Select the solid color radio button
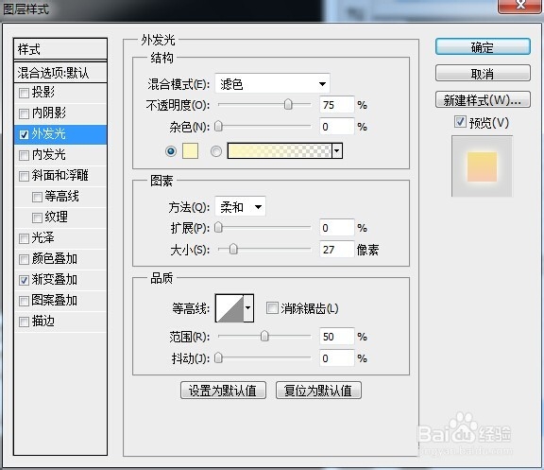The width and height of the screenshot is (544, 470). 171,151
